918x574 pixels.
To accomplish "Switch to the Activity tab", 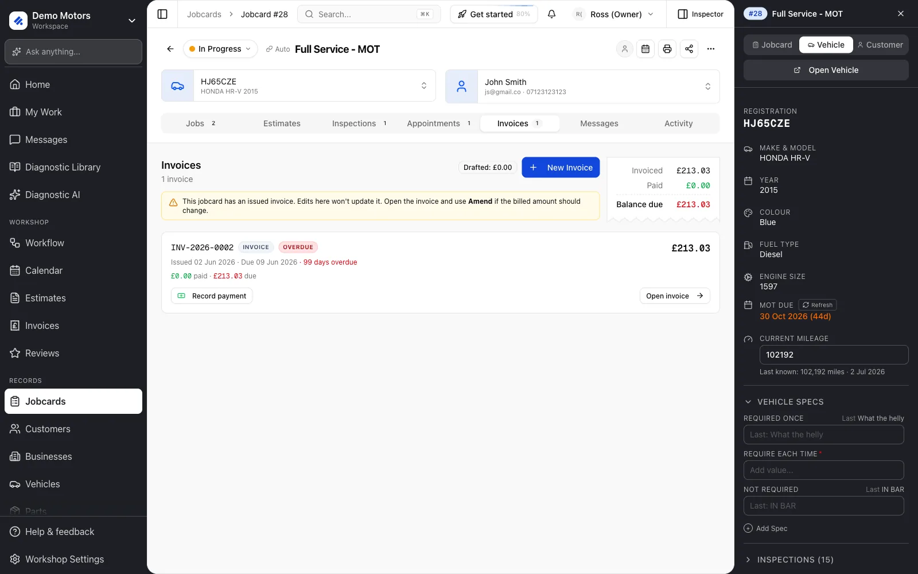I will pos(679,123).
